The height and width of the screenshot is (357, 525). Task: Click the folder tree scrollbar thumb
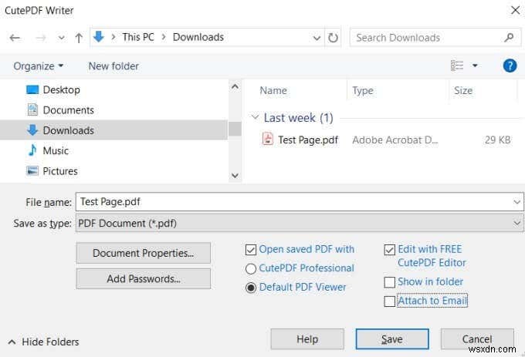click(x=235, y=129)
